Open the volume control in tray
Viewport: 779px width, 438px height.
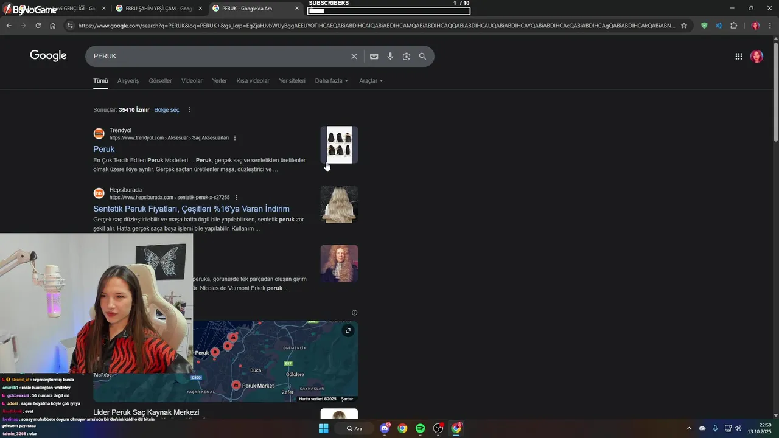(738, 428)
